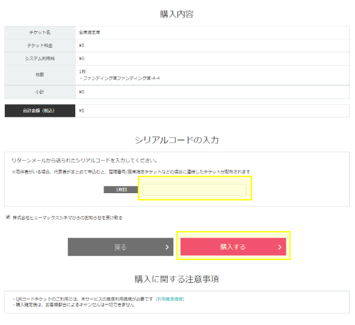Image resolution: width=355 pixels, height=325 pixels.
Task: Click the pink 購入する purchase button
Action: click(233, 246)
